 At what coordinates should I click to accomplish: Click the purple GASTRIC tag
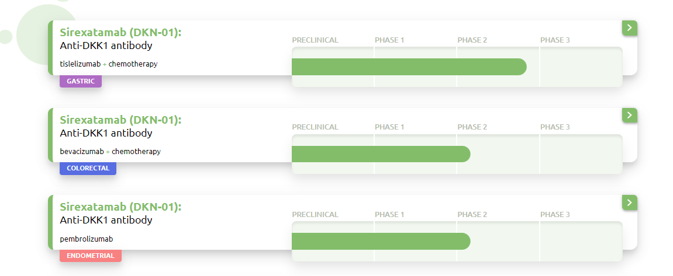(x=81, y=81)
